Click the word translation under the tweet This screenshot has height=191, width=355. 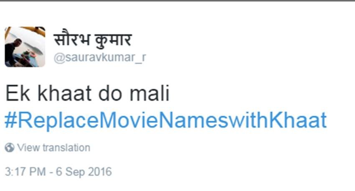coord(66,148)
